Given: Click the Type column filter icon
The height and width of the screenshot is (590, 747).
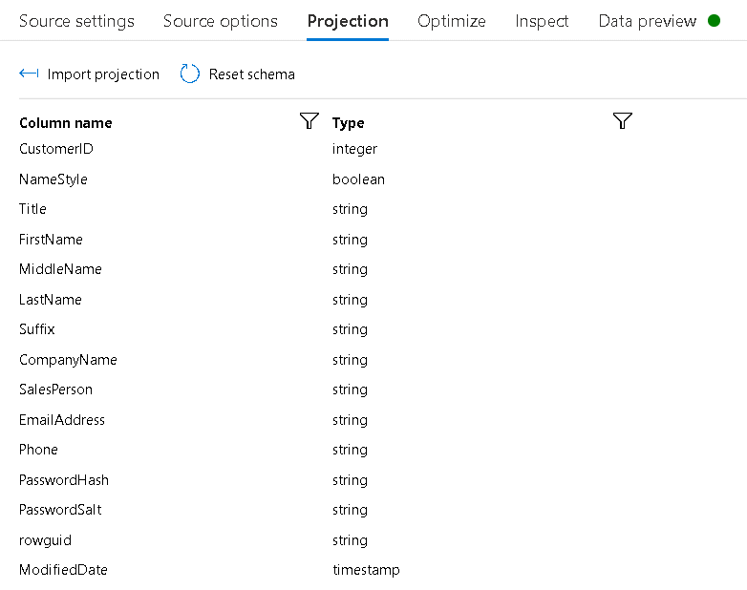Looking at the screenshot, I should coord(622,121).
